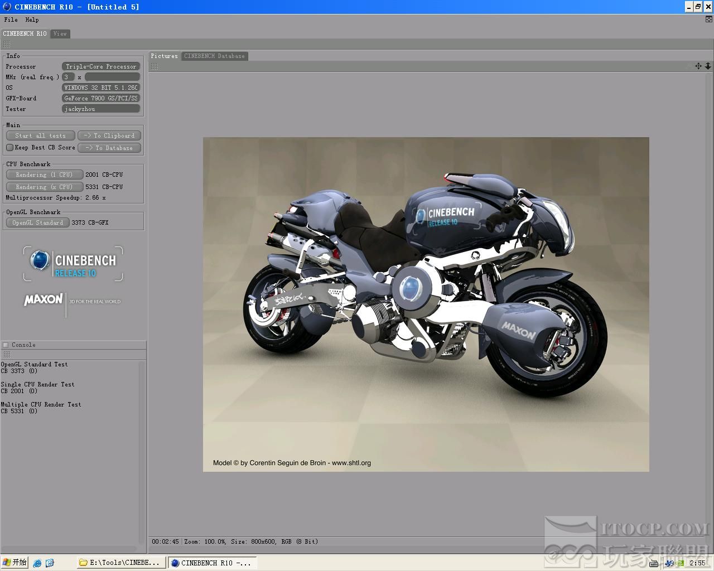This screenshot has height=571, width=714.
Task: Click the keyboard icon in system tray
Action: coord(654,563)
